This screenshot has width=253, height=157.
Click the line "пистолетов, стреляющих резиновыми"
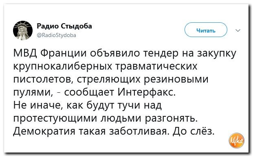tap(111, 80)
